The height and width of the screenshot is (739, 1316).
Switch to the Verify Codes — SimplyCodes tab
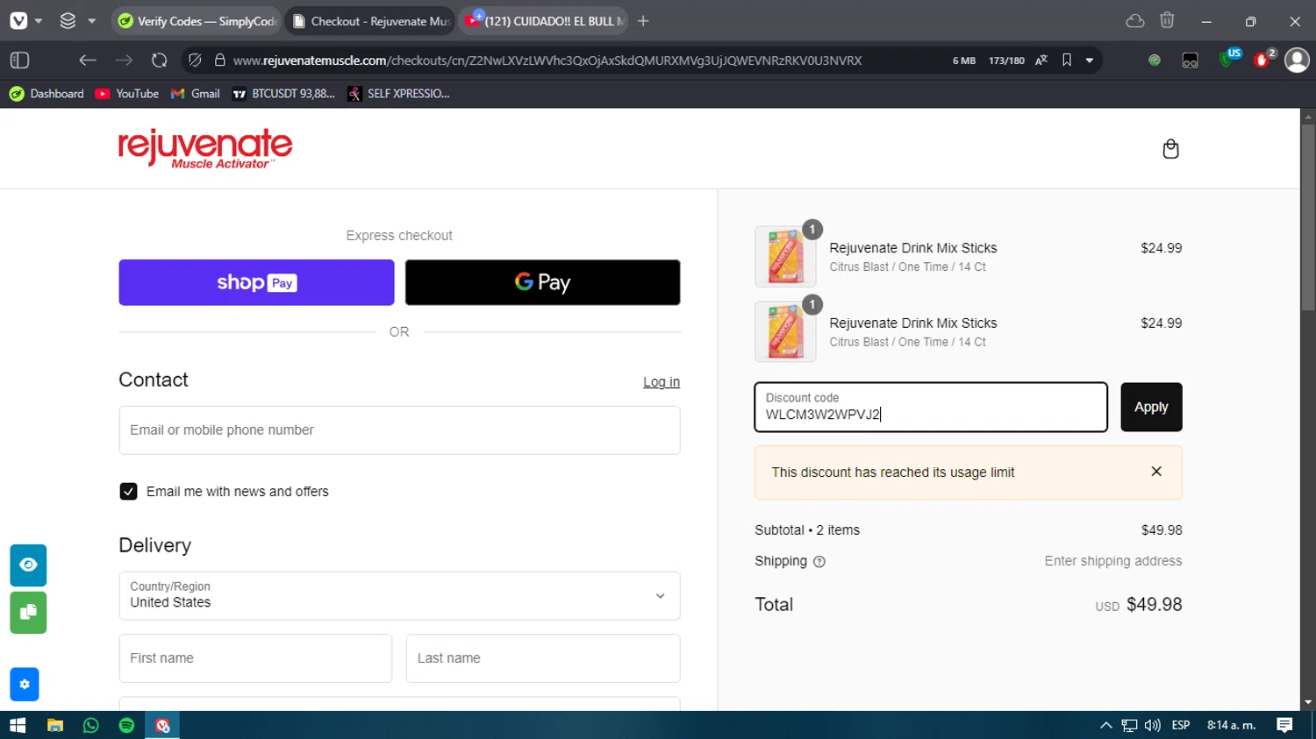[197, 21]
